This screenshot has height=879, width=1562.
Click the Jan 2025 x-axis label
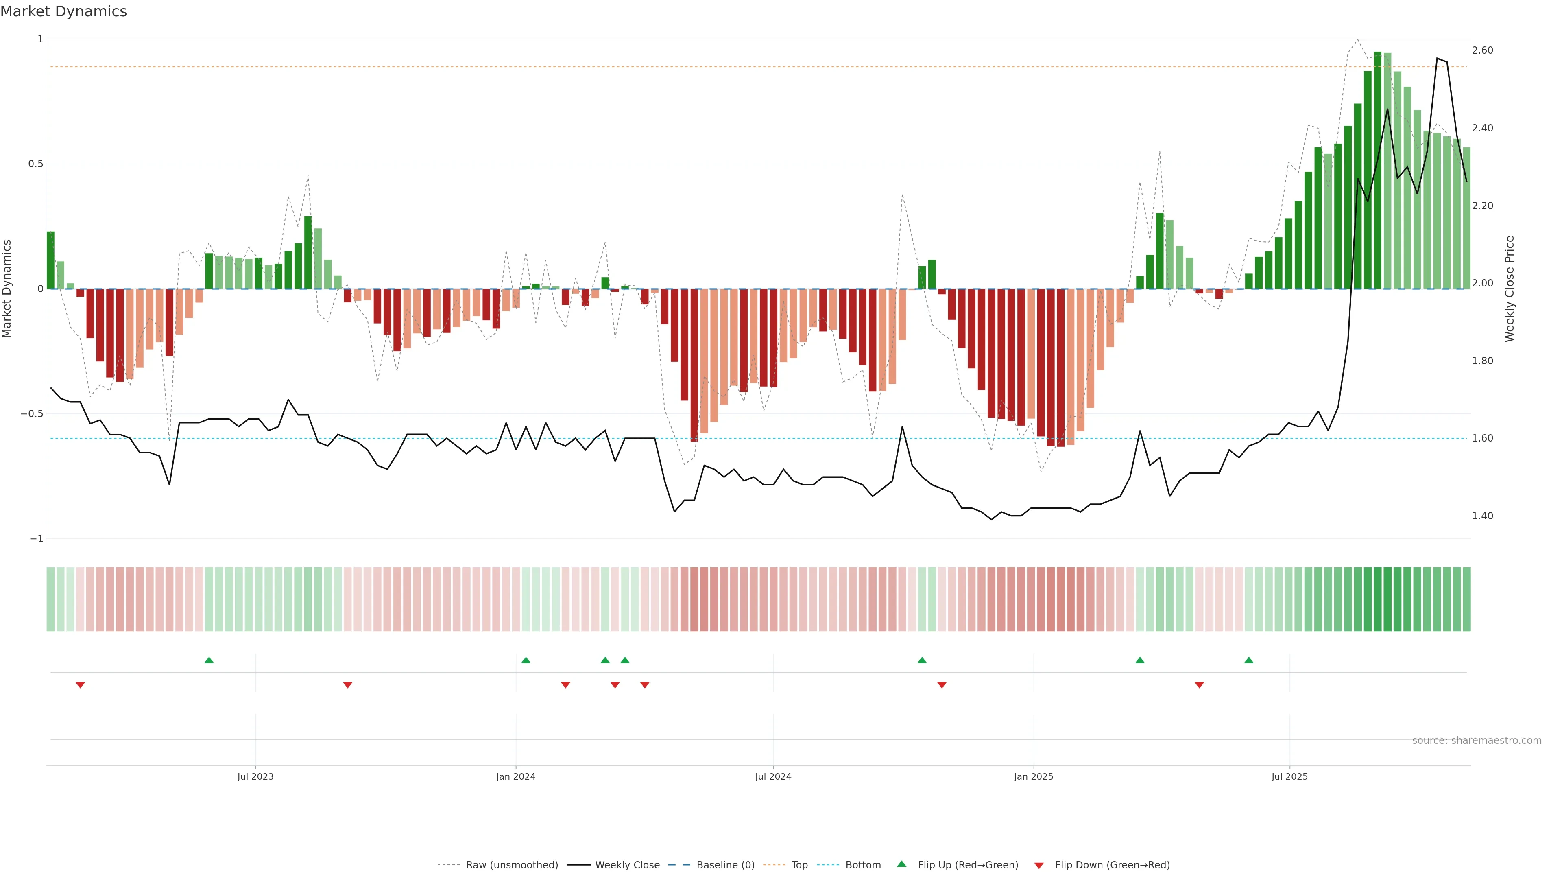point(1033,776)
